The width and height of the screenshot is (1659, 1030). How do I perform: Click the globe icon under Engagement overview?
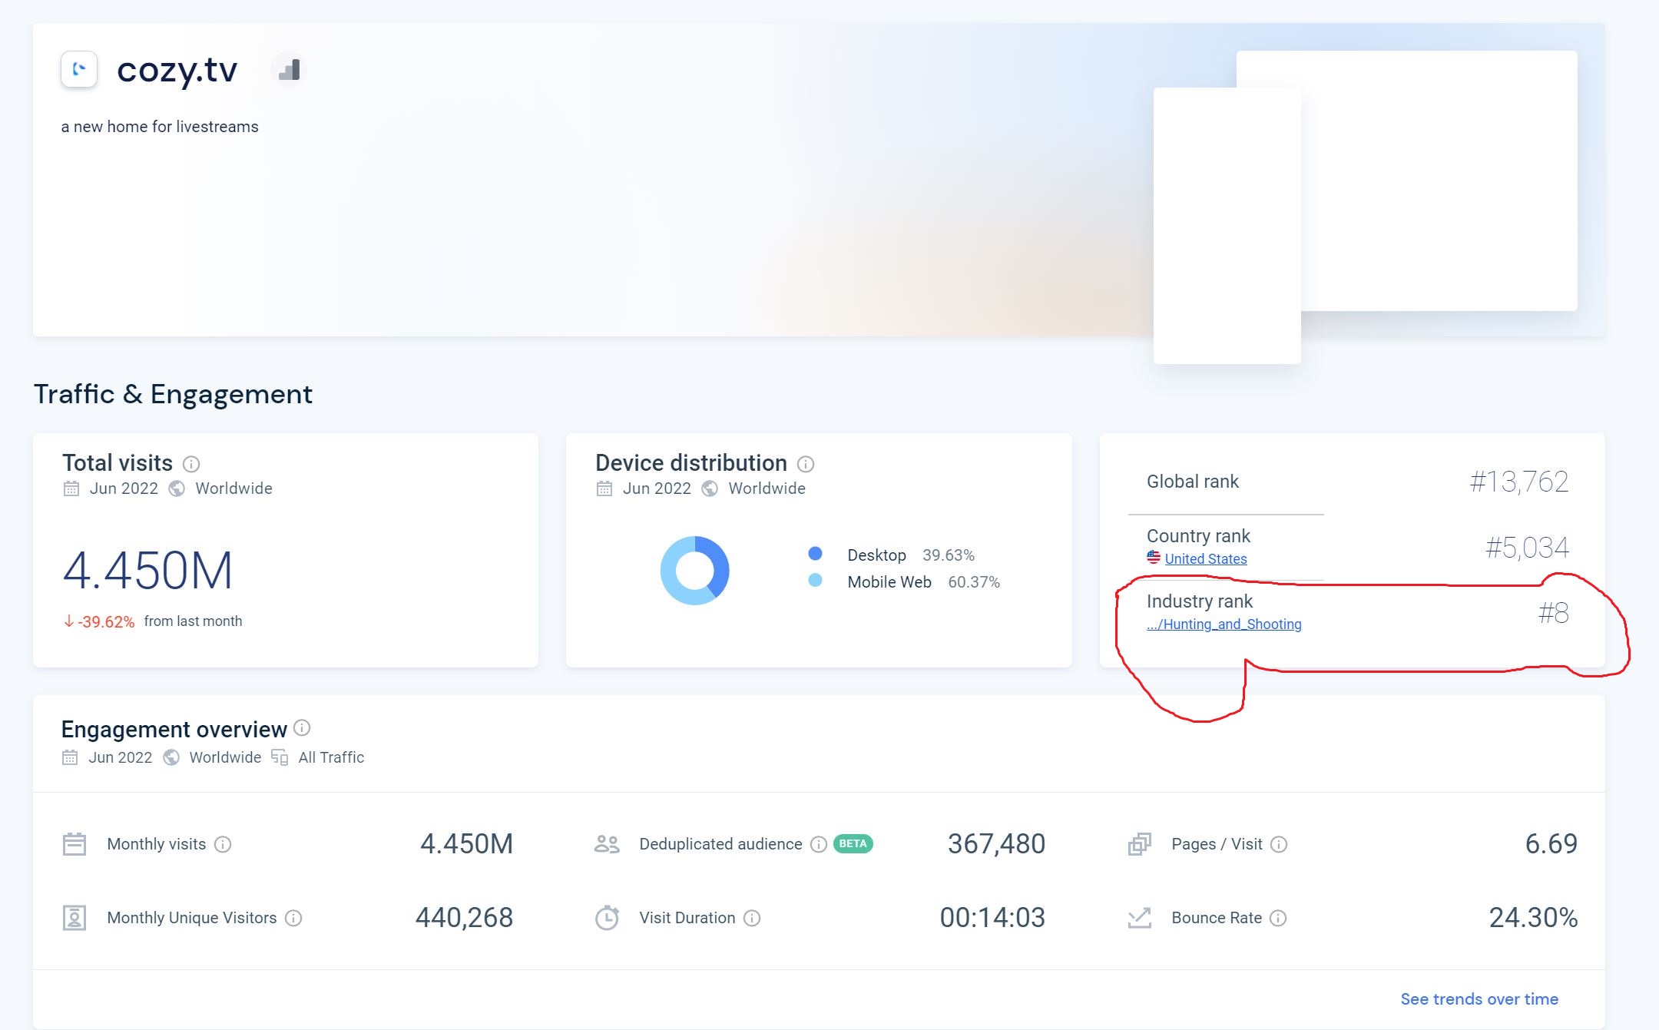pyautogui.click(x=171, y=757)
